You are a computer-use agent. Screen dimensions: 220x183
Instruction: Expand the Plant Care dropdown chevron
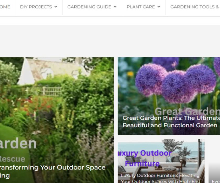159,7
